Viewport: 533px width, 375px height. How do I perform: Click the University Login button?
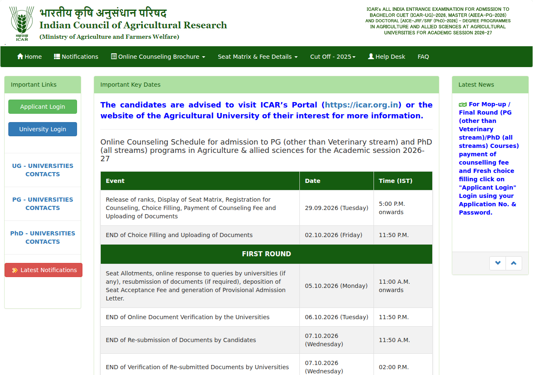pyautogui.click(x=42, y=129)
